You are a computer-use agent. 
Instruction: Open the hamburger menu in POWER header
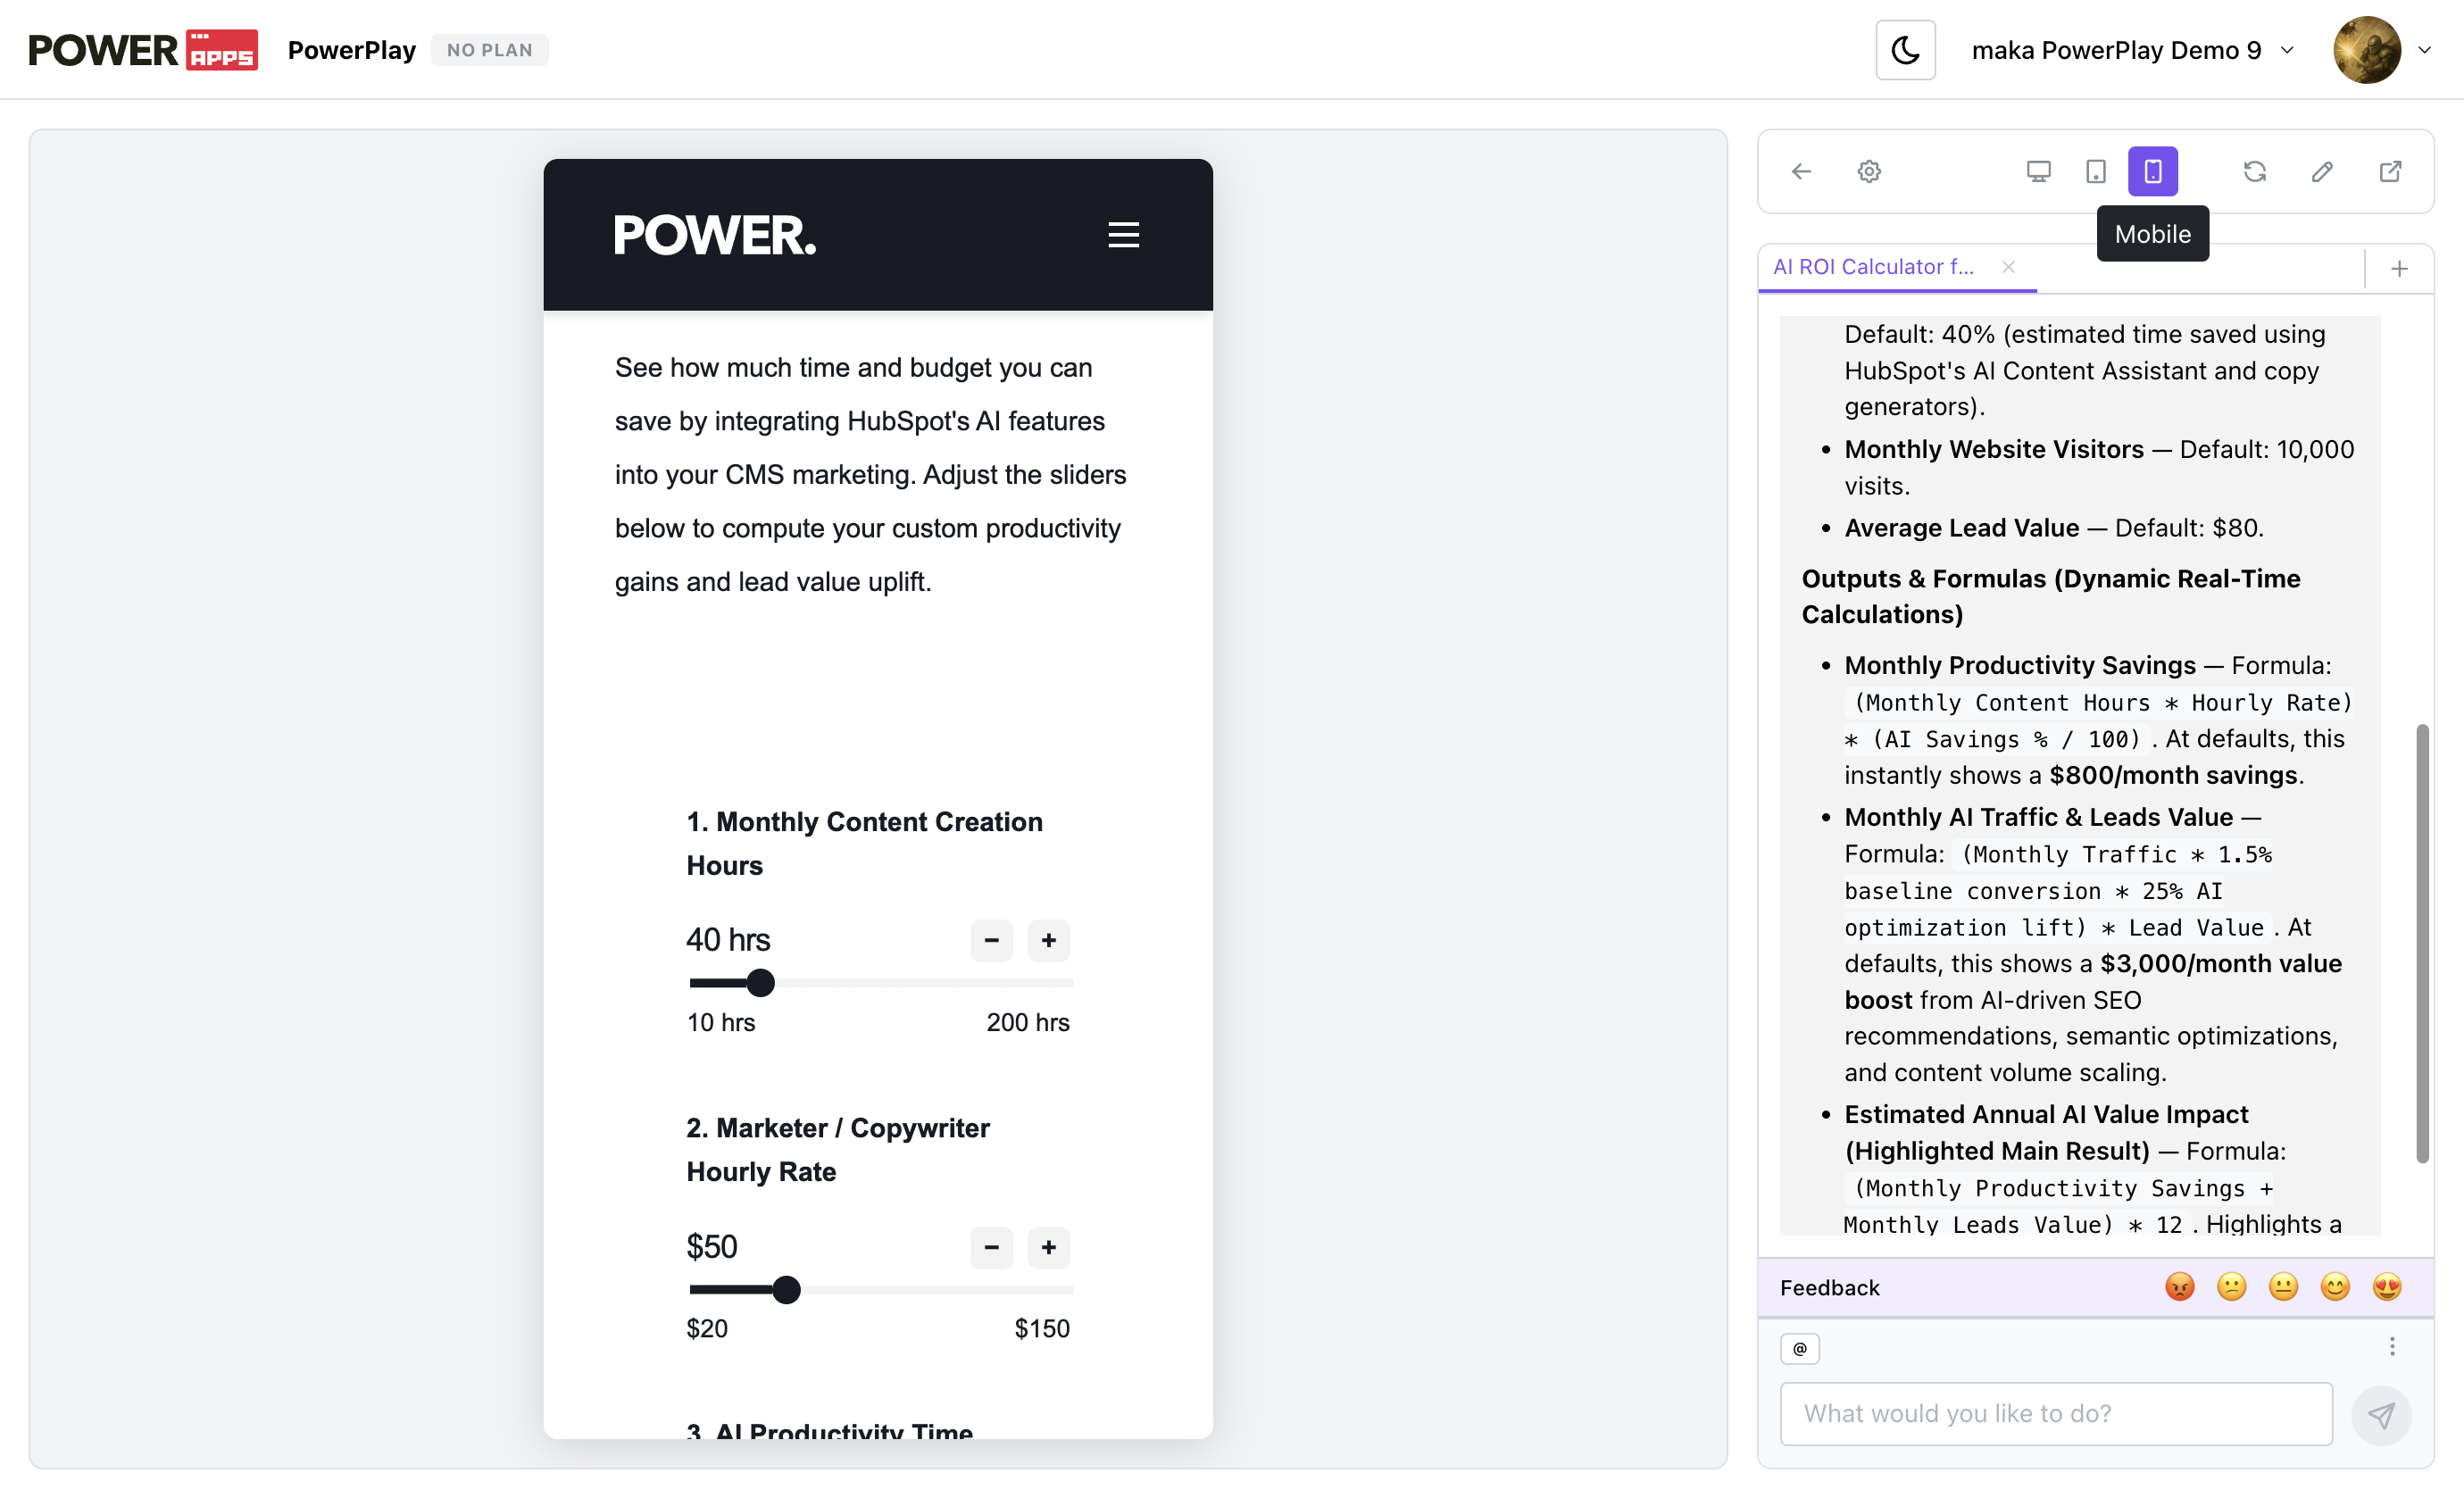point(1123,235)
